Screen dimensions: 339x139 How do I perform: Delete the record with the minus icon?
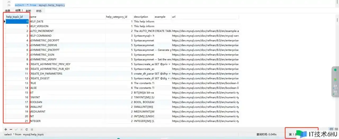11,130
